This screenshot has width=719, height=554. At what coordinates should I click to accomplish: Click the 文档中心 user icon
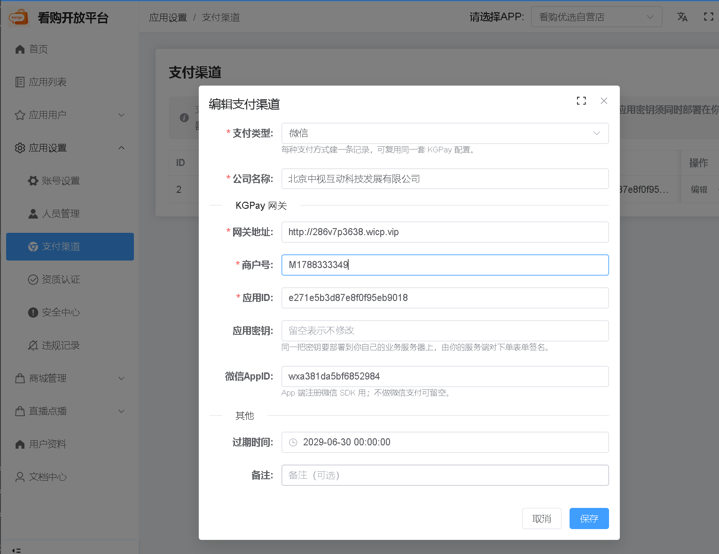tap(20, 477)
